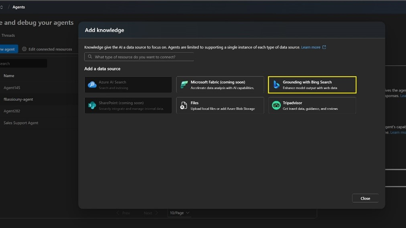Click the Add knowledge title
The image size is (406, 228).
coord(104,30)
